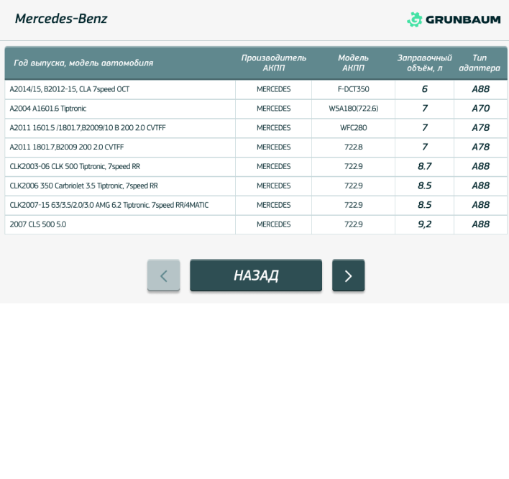Image resolution: width=509 pixels, height=479 pixels.
Task: Click adapter 'A88' in the 2007 CLS 500 row
Action: [x=480, y=224]
